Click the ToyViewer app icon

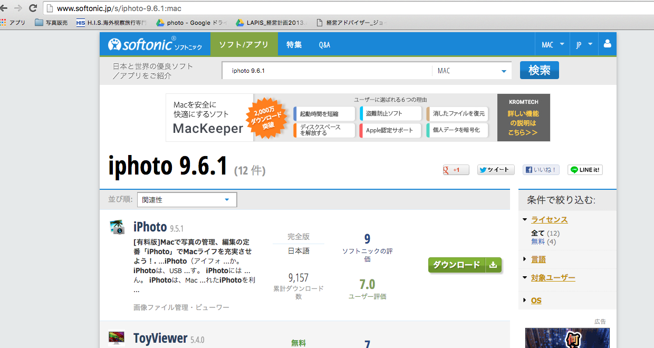[117, 338]
